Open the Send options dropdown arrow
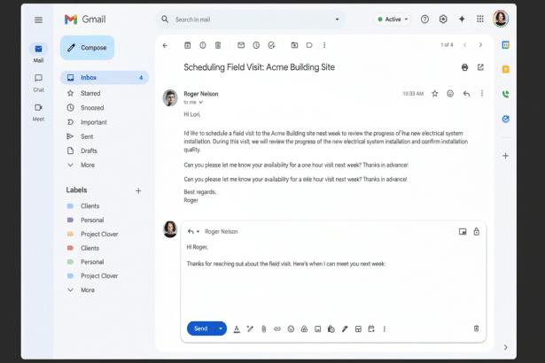 pyautogui.click(x=221, y=328)
